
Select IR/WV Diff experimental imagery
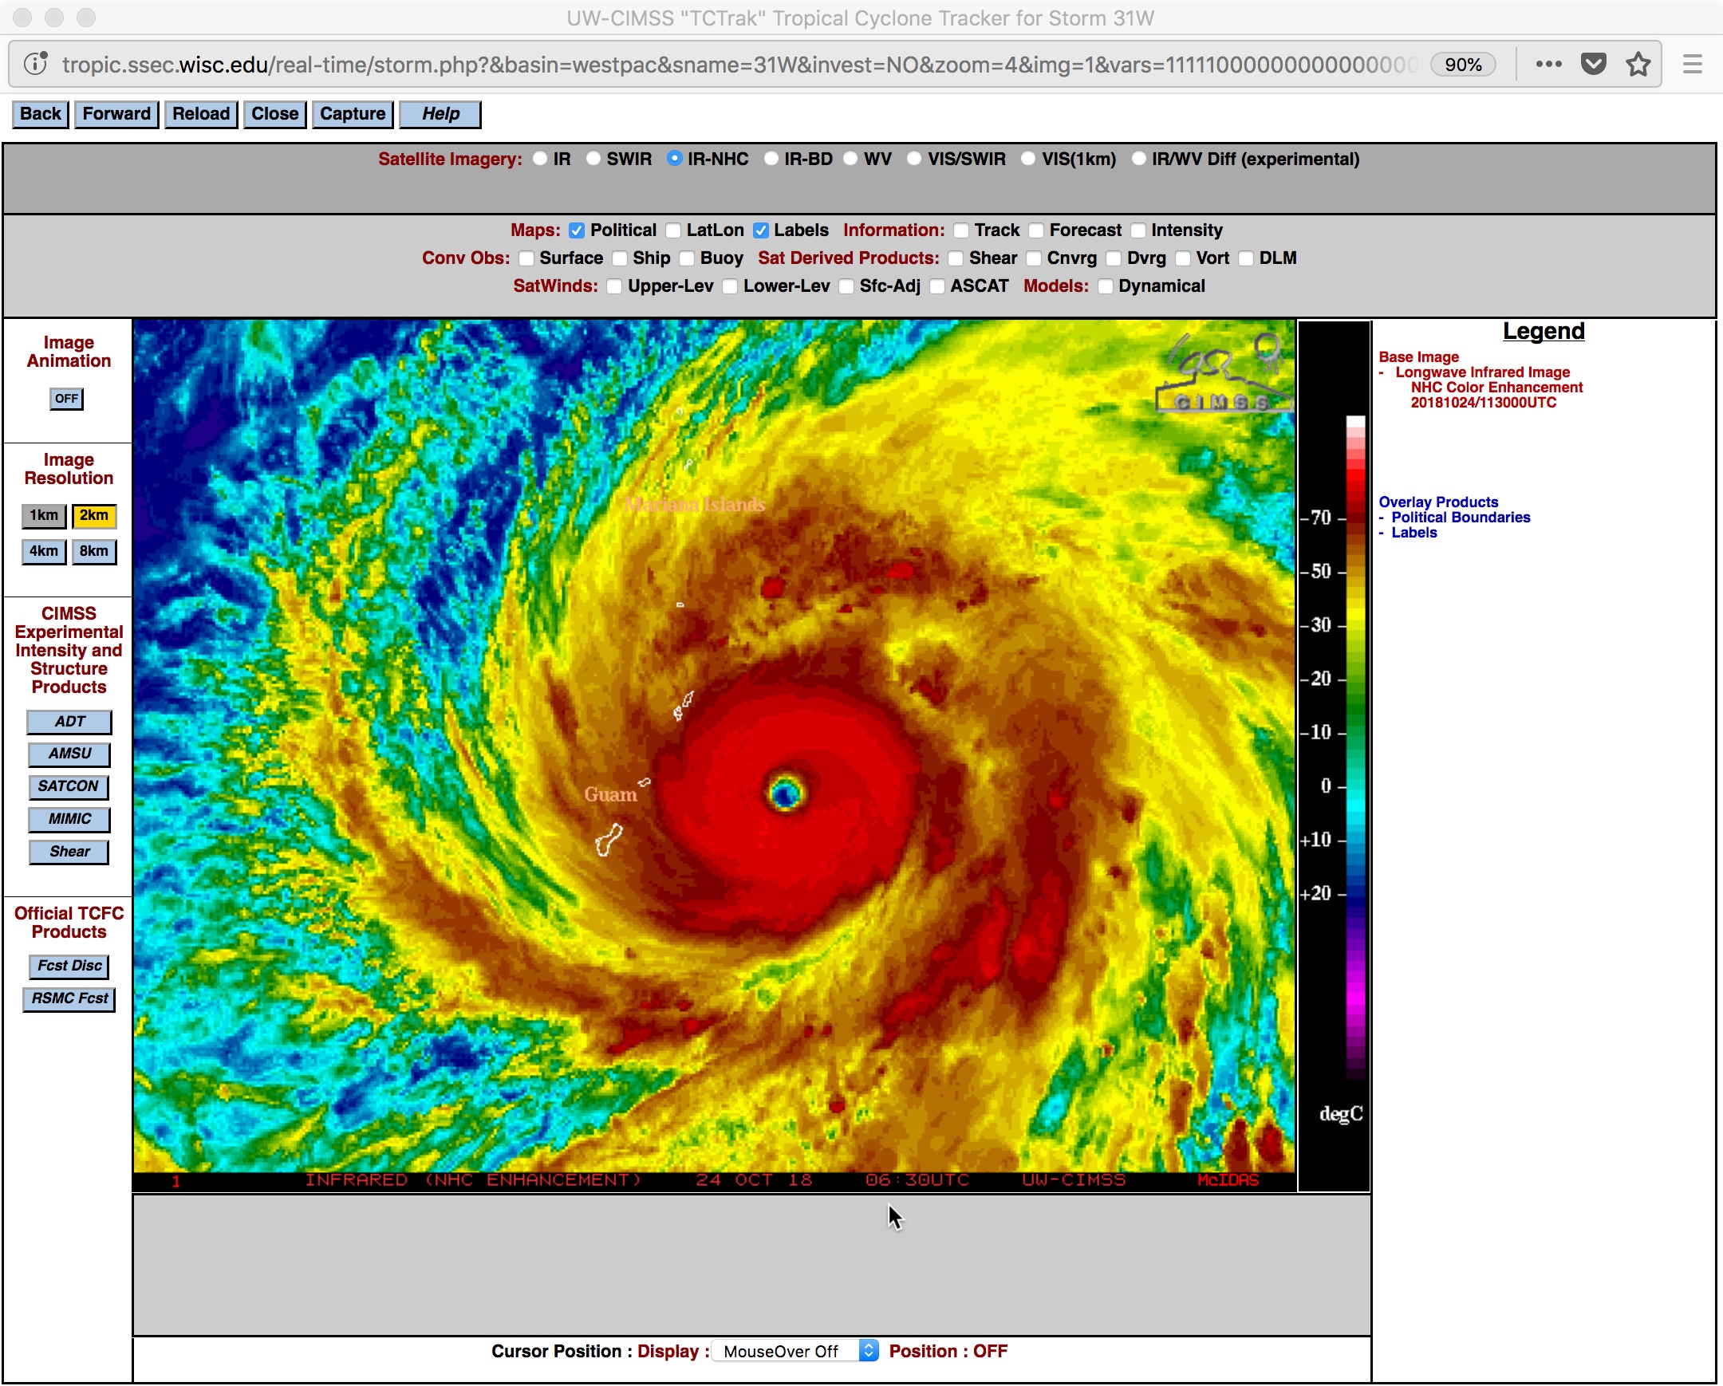pos(1139,158)
